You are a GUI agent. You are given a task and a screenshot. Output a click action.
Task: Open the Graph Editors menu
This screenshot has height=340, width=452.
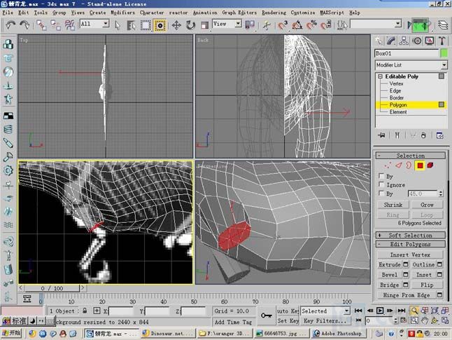coord(239,13)
